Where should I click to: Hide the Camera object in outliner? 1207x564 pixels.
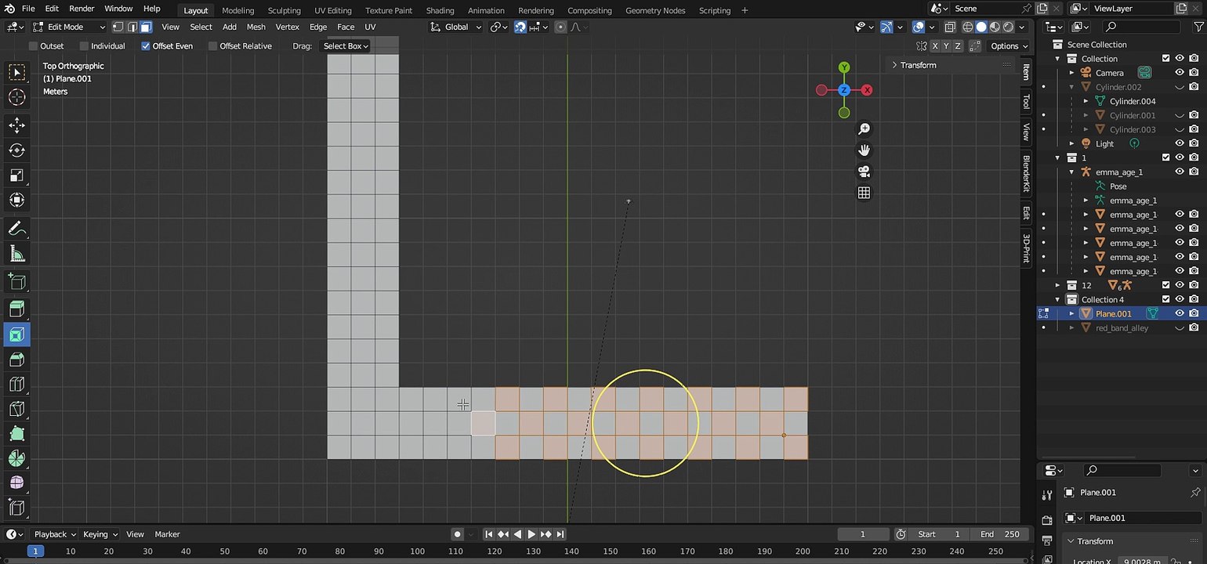[1179, 73]
